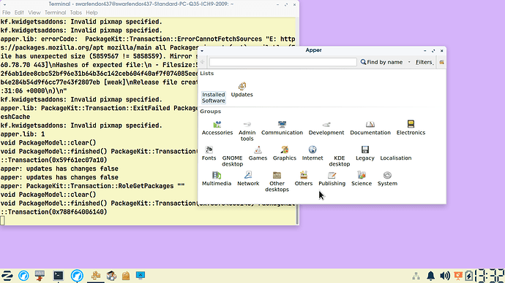Open the battery power tray icon
The image size is (505, 283).
pos(469,276)
